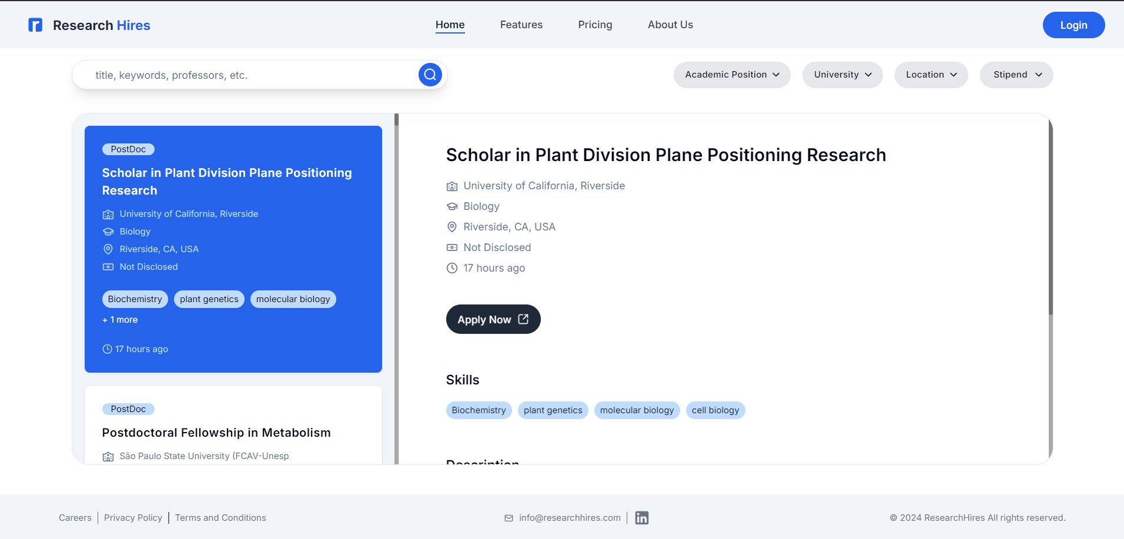Click the university building icon beside UC Riverside

click(451, 186)
